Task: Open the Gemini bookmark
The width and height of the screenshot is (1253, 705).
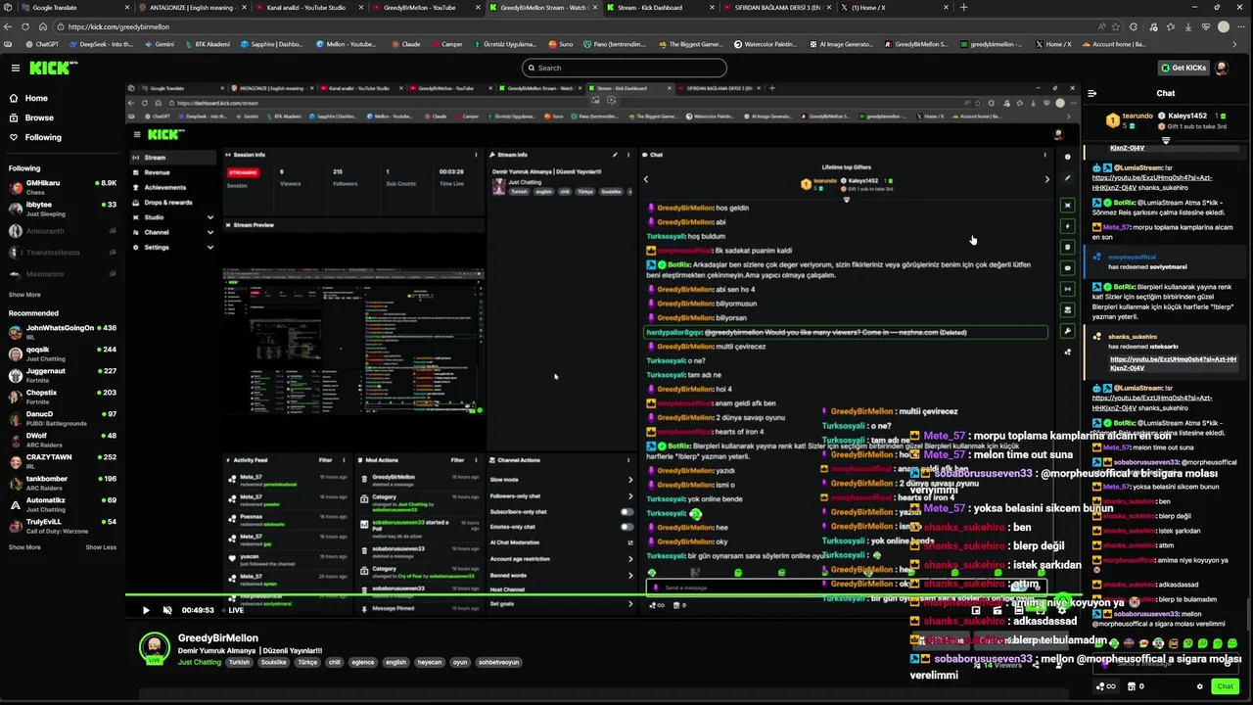Action: point(159,44)
